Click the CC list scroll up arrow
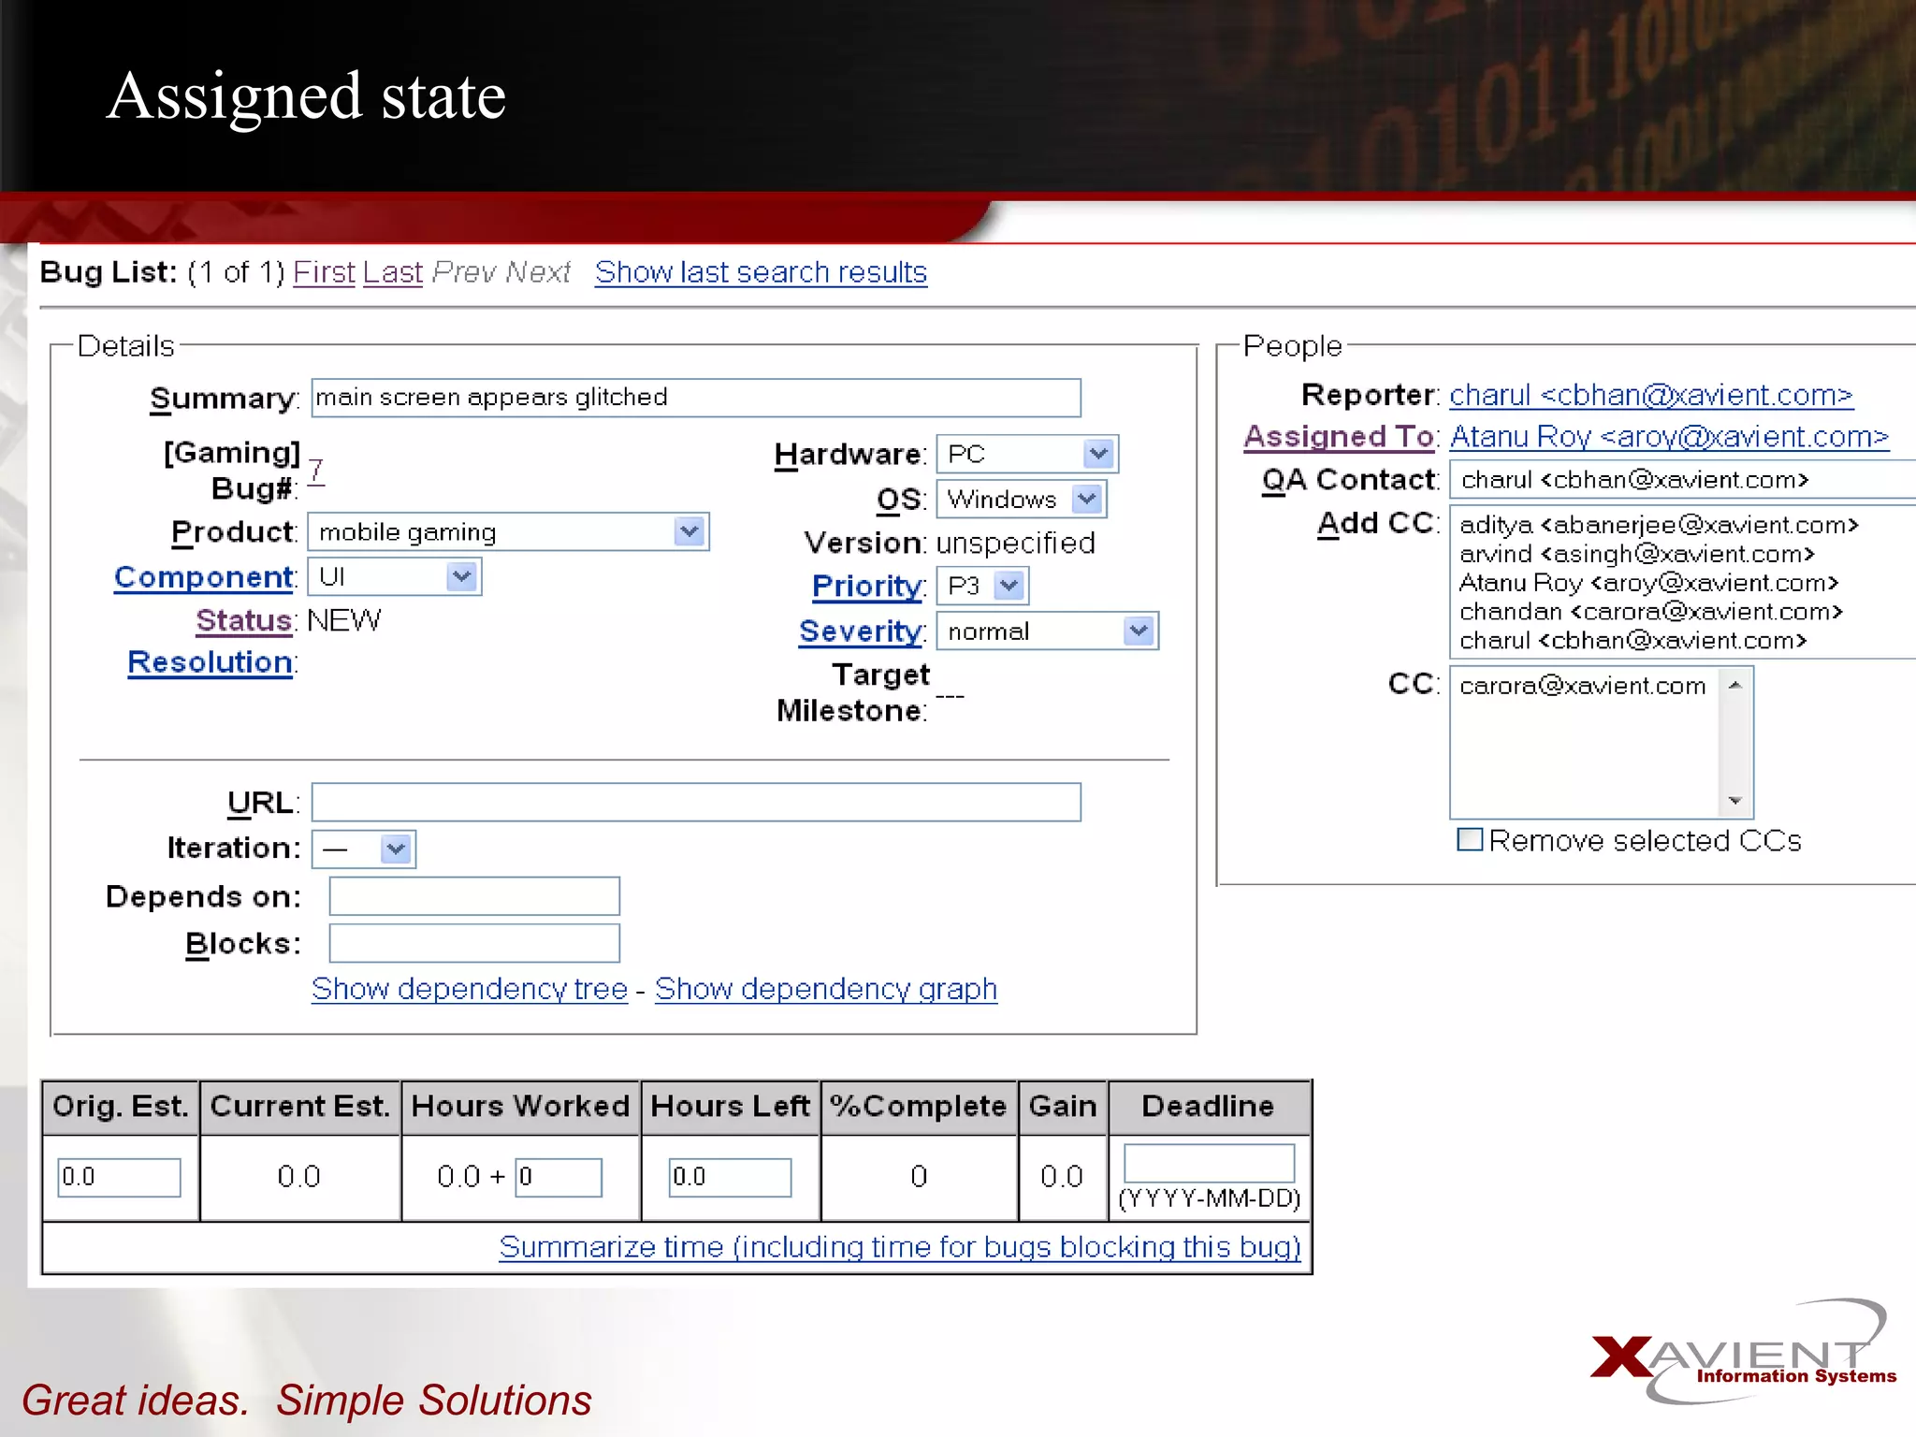 (x=1735, y=685)
